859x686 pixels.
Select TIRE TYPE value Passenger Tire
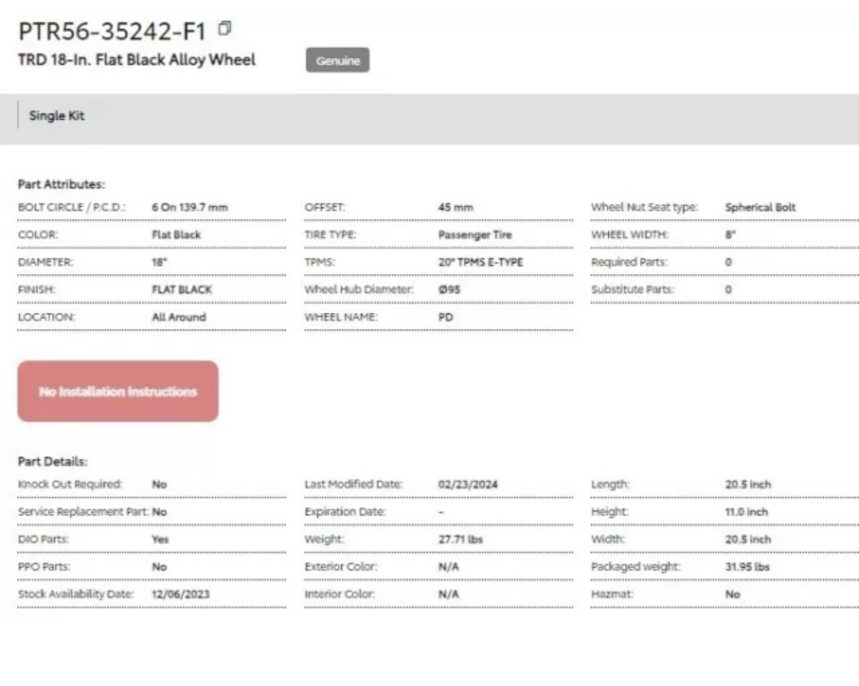tap(474, 235)
